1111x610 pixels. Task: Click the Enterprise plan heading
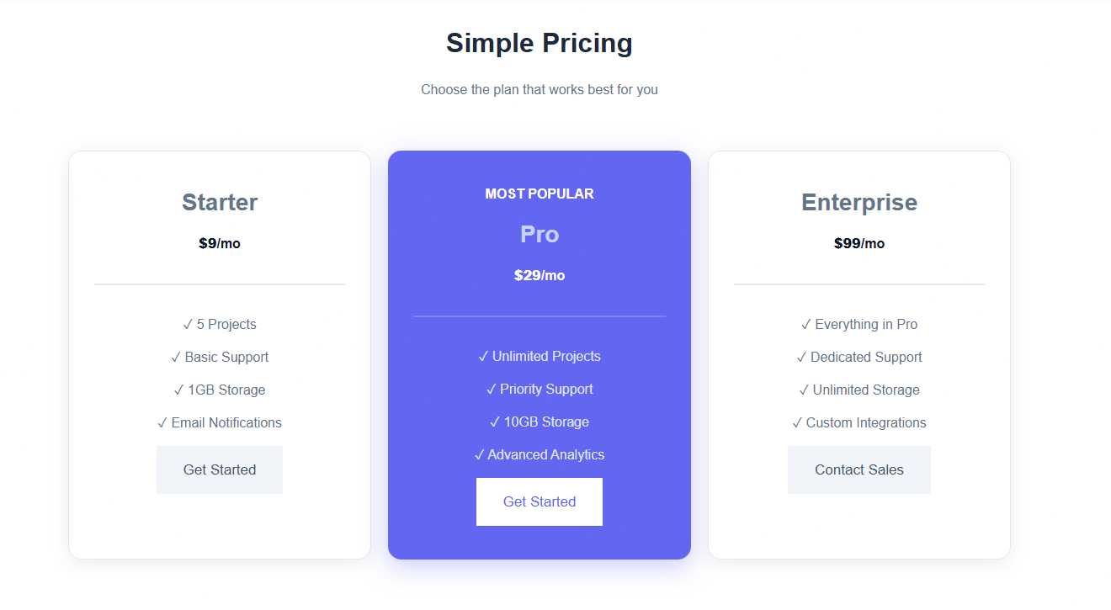click(859, 203)
